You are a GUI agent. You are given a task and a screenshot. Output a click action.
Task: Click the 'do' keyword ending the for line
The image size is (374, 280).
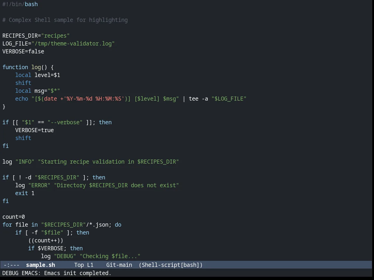[x=118, y=225]
